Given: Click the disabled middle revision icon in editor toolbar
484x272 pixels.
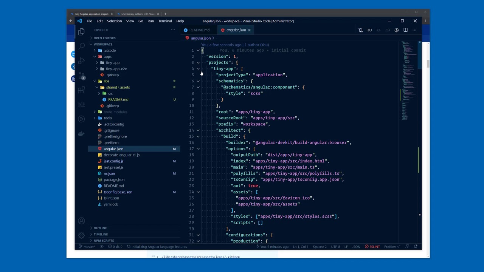Looking at the screenshot, I should [379, 30].
